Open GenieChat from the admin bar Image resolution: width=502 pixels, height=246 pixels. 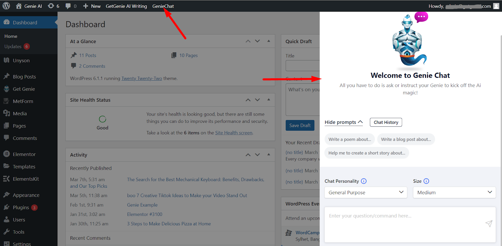163,6
